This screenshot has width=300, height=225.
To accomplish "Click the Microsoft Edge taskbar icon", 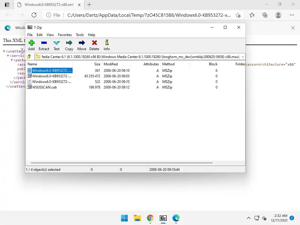I will 176,218.
